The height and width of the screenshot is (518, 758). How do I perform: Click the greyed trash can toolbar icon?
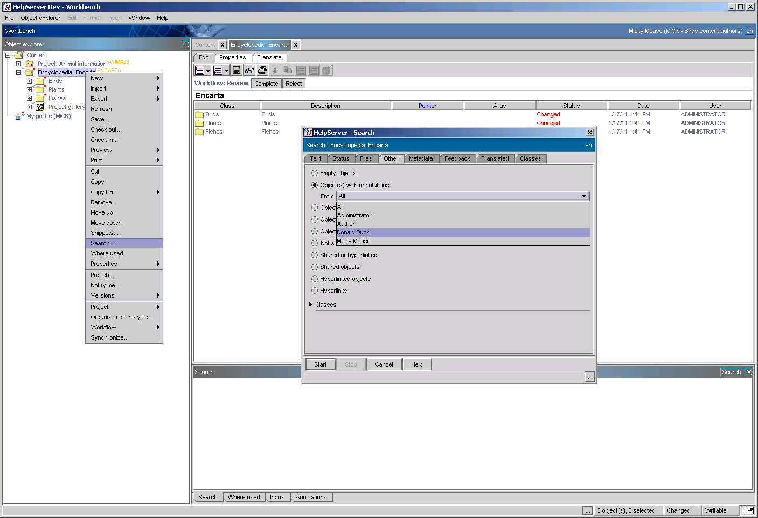(327, 70)
